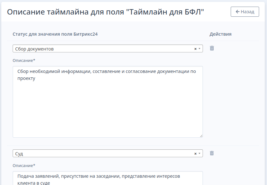Clear the Сбор документов selection with ×
The height and width of the screenshot is (185, 267).
coord(195,49)
